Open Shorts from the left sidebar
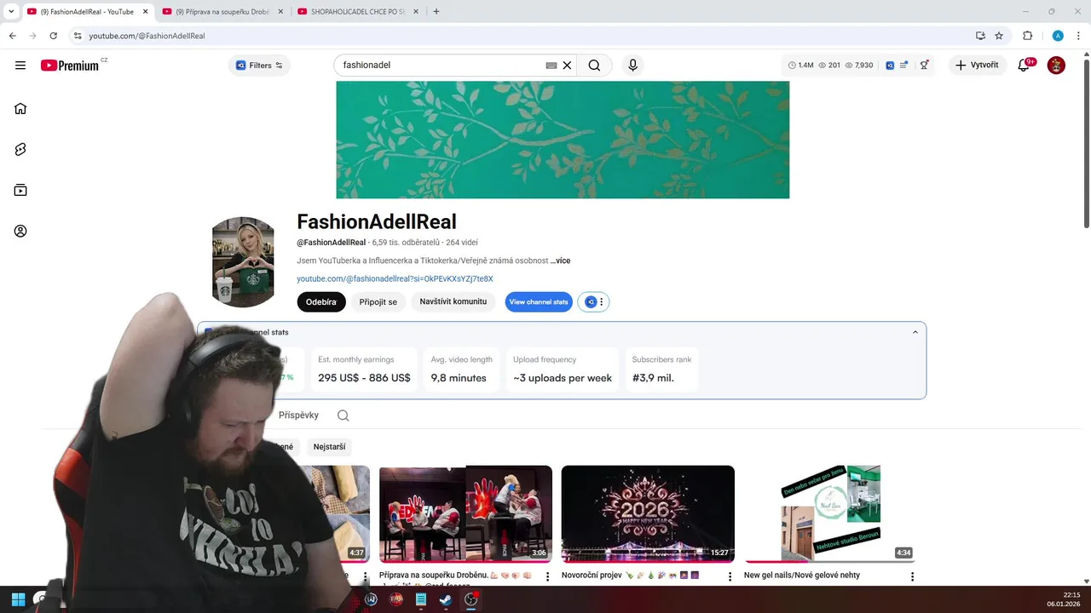The image size is (1091, 613). [x=20, y=149]
